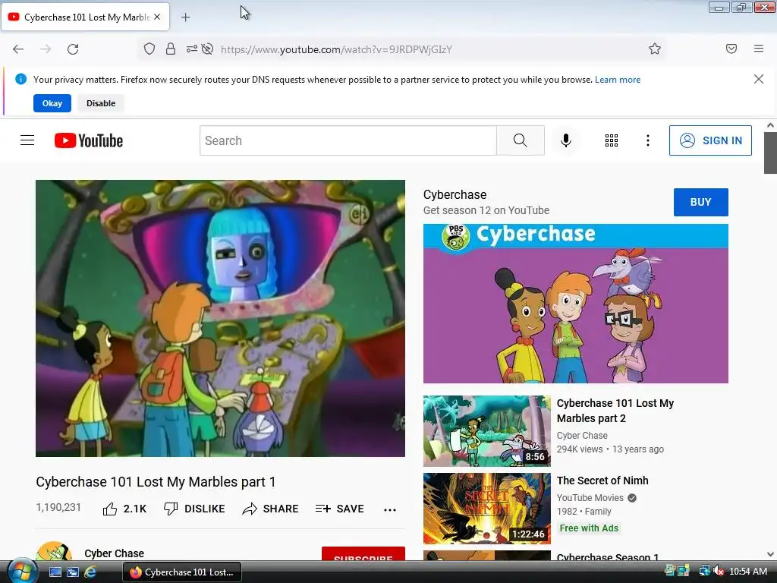Image resolution: width=777 pixels, height=583 pixels.
Task: Open YouTube apps grid icon
Action: 612,140
